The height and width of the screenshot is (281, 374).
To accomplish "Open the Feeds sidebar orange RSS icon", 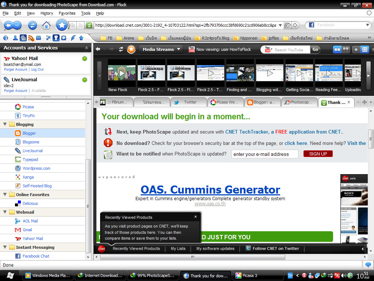I will point(31,38).
